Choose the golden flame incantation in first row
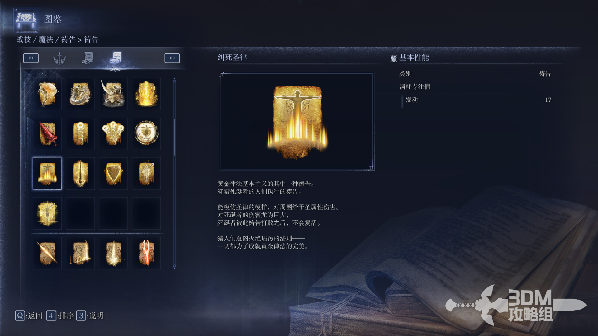Image resolution: width=598 pixels, height=336 pixels. point(146,94)
